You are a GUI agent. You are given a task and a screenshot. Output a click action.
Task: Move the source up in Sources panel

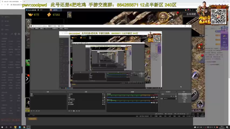[x=76, y=111]
